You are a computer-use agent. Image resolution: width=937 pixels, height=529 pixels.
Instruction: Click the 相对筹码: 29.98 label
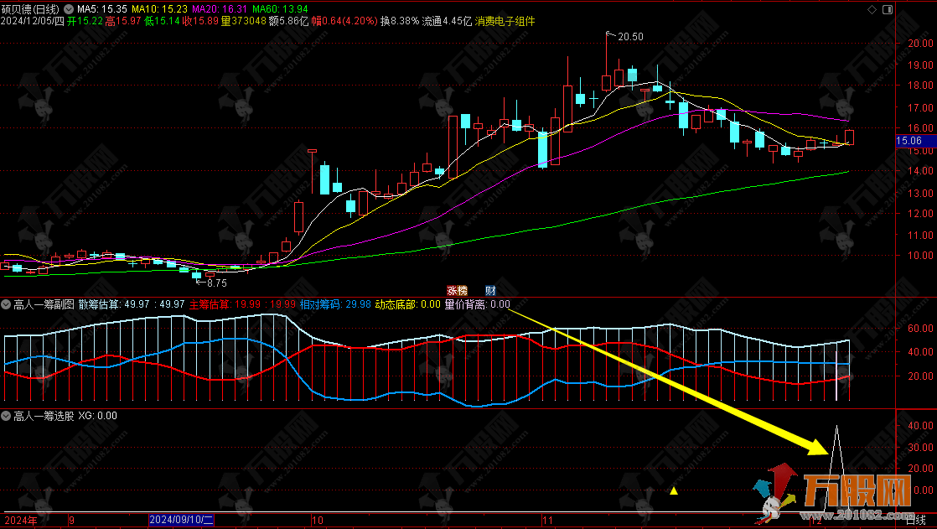(x=335, y=304)
